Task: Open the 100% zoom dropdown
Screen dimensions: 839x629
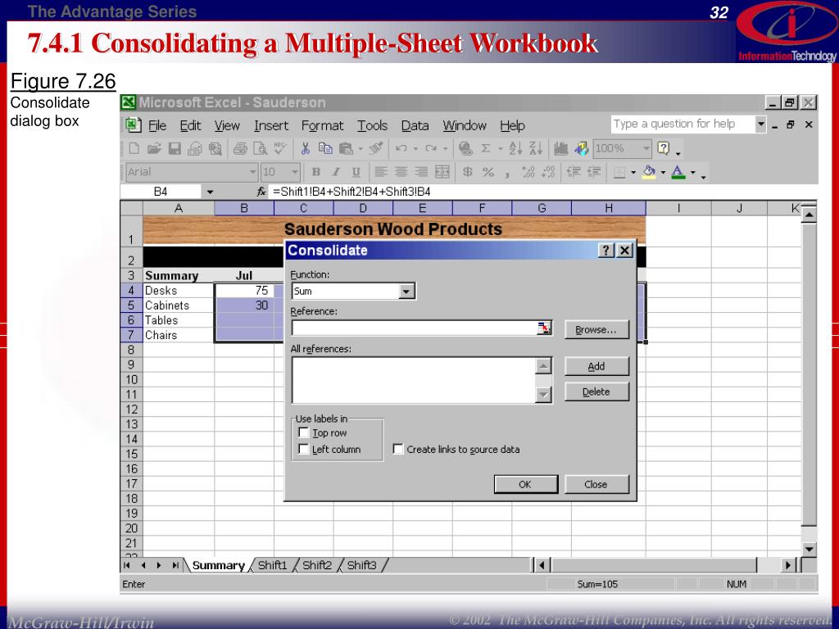Action: coord(646,148)
